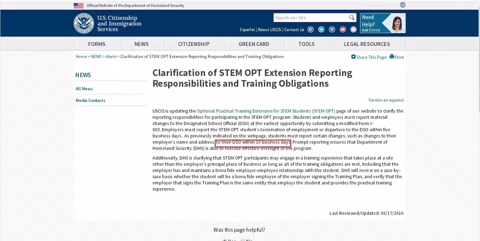Open the GREEN CARD navigation menu
Viewport: 480px width, 241px height.
coord(254,44)
